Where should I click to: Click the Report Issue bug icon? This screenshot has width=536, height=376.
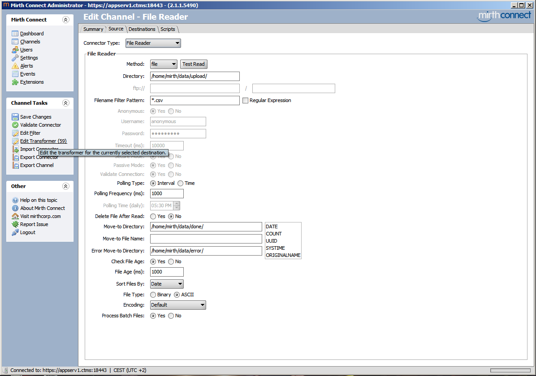coord(15,224)
